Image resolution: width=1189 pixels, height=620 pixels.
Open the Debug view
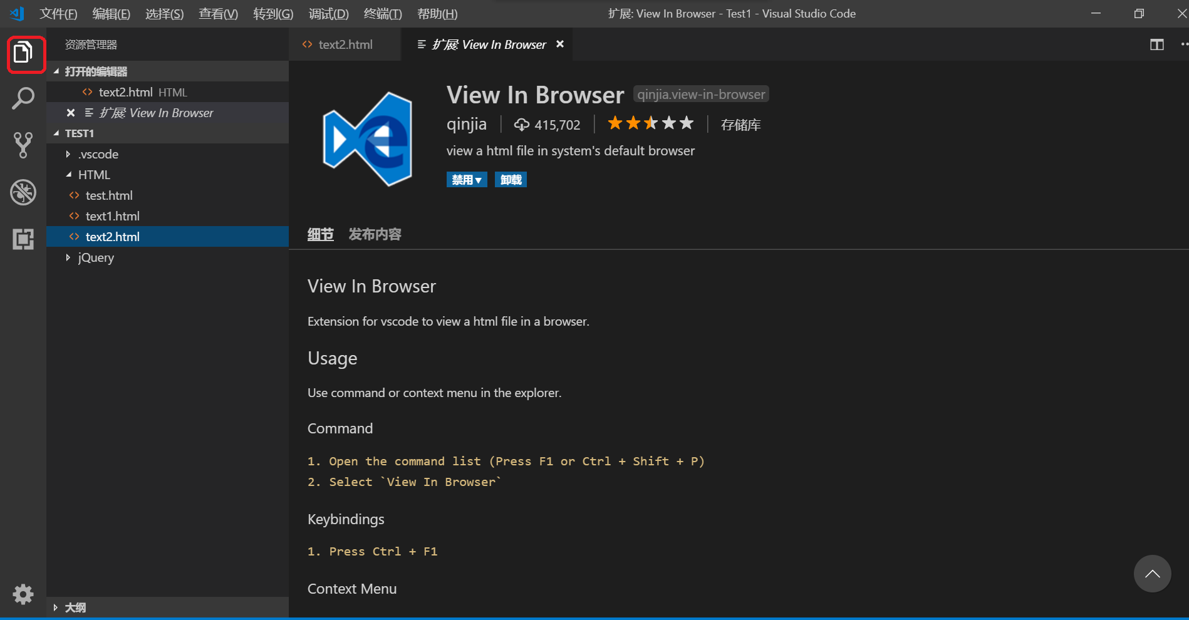(24, 192)
